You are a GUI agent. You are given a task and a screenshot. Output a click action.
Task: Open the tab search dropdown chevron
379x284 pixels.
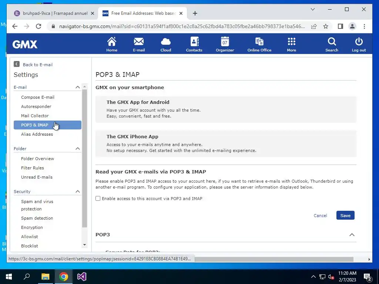pyautogui.click(x=312, y=9)
